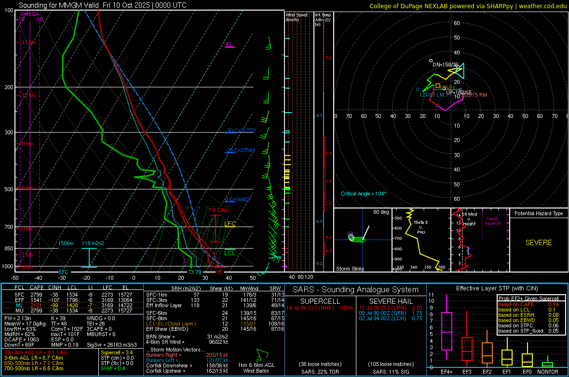Click the Theta-E v. Pres inset title
Image resolution: width=569 pixels, height=377 pixels.
[421, 227]
